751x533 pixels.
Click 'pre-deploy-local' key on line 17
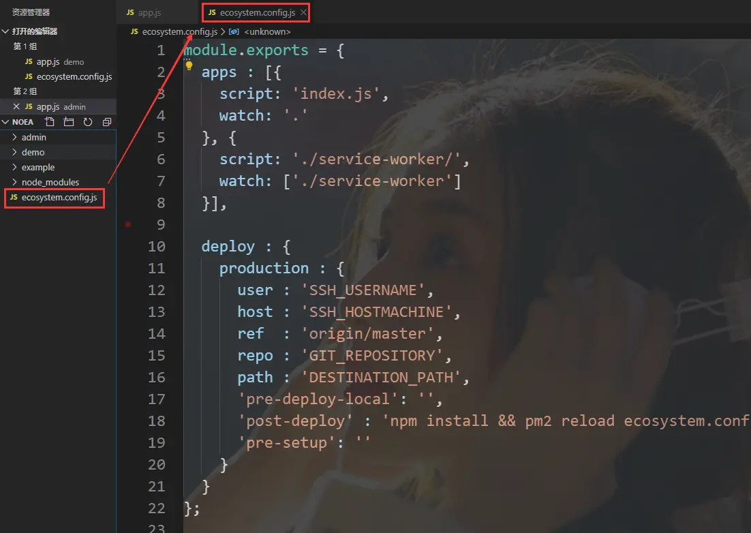[x=318, y=399]
